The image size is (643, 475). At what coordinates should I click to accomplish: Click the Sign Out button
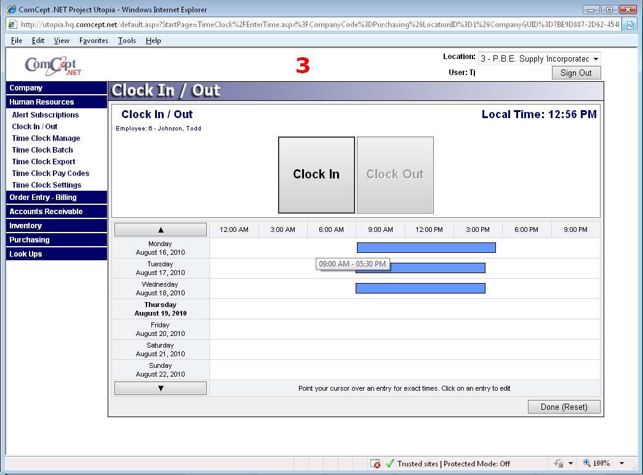576,73
